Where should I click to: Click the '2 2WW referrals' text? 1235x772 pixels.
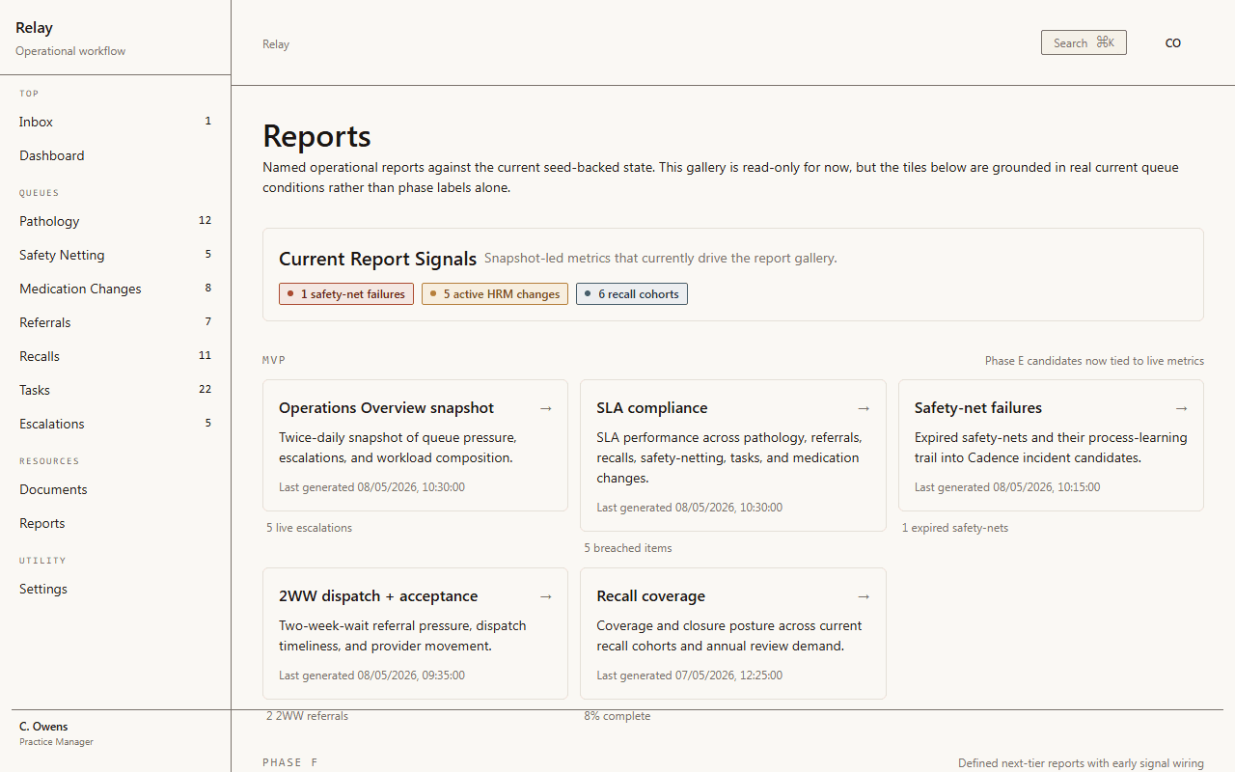[x=308, y=716]
